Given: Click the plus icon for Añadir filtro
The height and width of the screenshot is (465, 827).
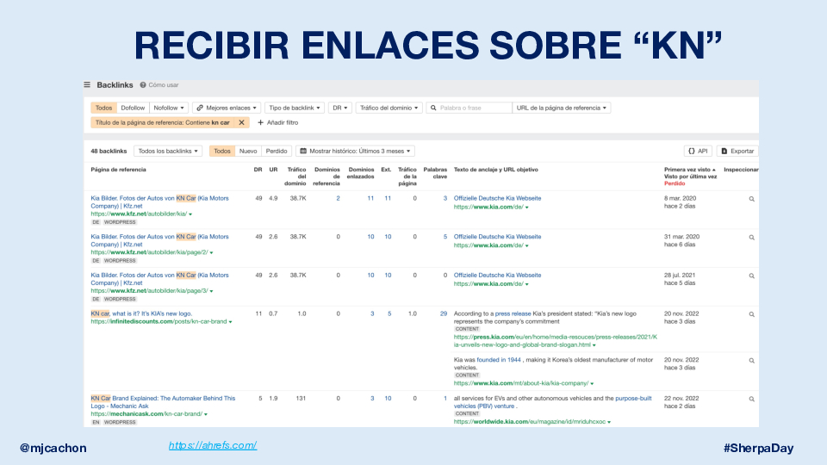Looking at the screenshot, I should (260, 122).
